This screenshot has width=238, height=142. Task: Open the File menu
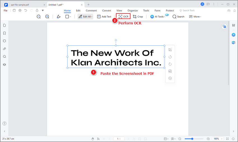[x=6, y=10]
